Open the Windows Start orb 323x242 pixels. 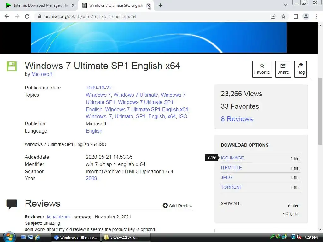click(x=9, y=237)
